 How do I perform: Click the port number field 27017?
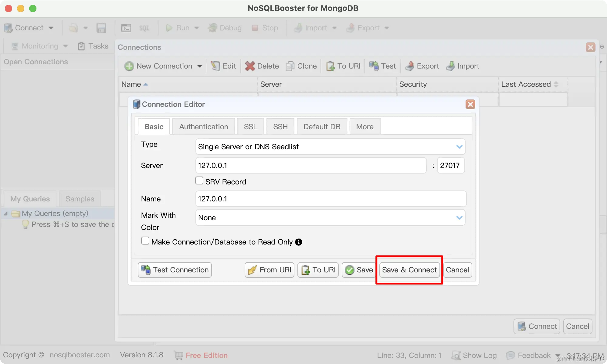pyautogui.click(x=450, y=165)
